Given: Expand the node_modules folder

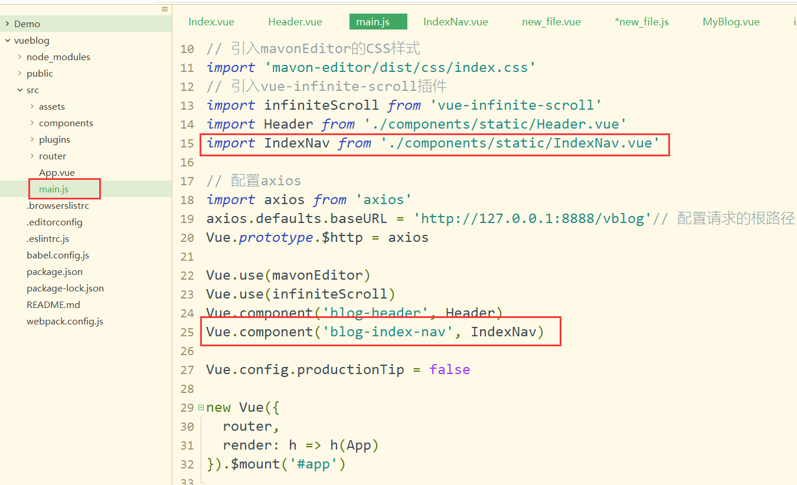Looking at the screenshot, I should 19,57.
